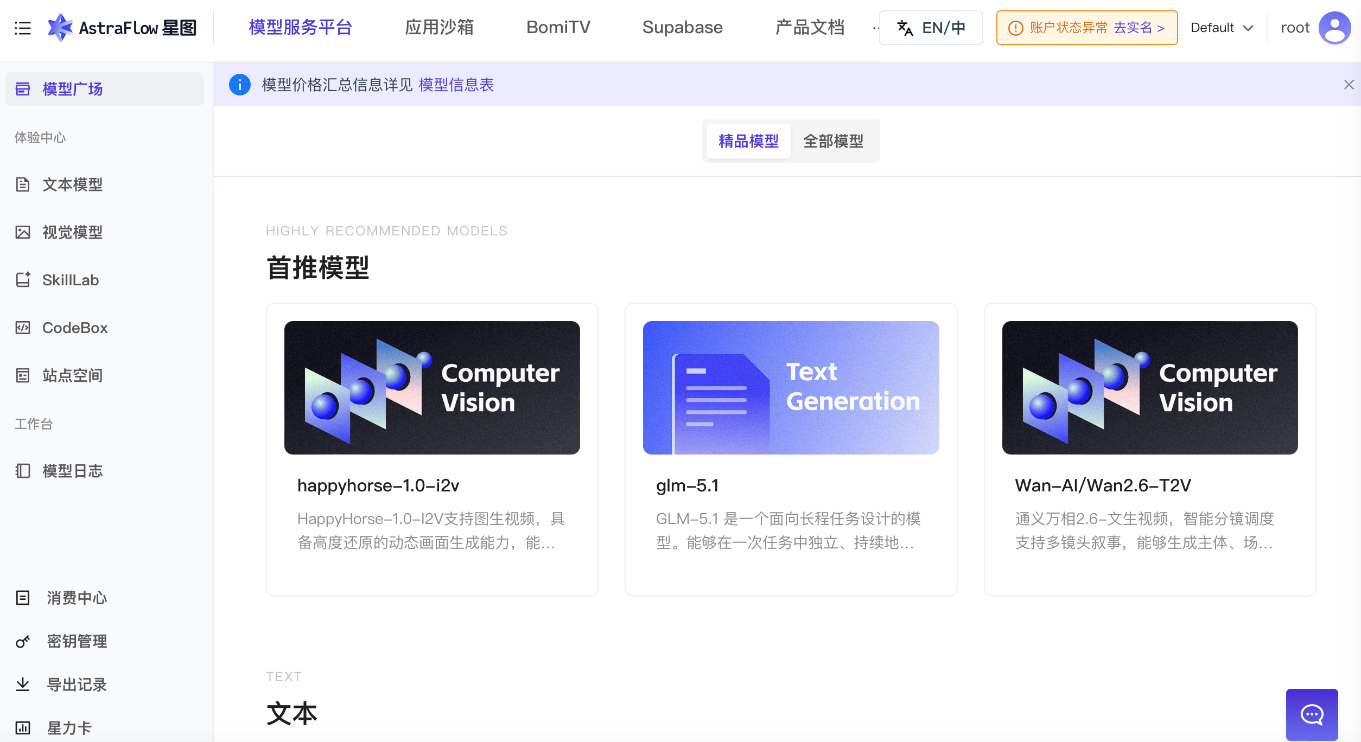Viewport: 1361px width, 742px height.
Task: Switch to 精品模型 tab
Action: point(748,141)
